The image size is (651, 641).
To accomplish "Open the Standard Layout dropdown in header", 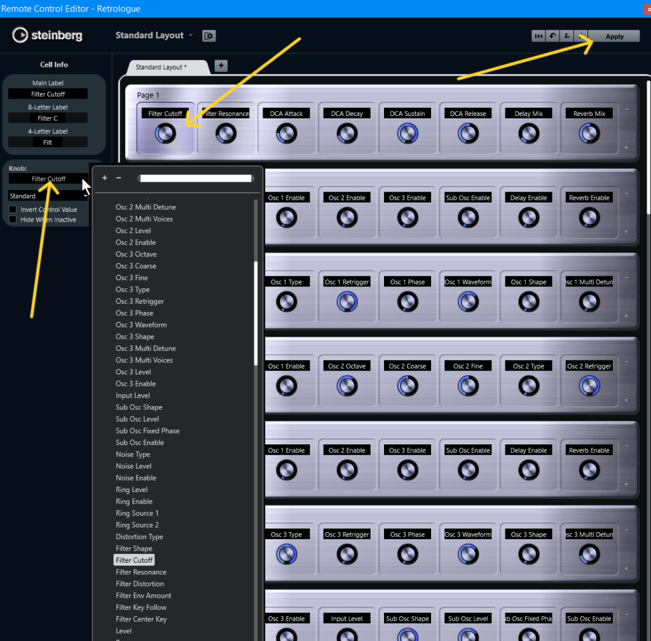I will 154,36.
